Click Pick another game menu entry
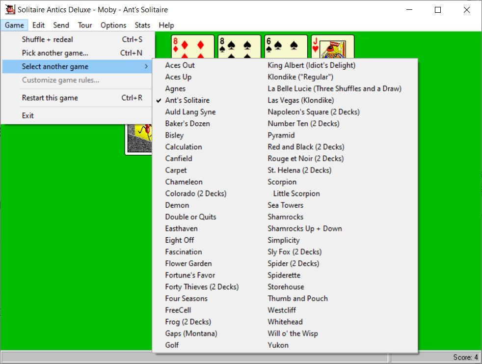The image size is (482, 364). coord(55,53)
